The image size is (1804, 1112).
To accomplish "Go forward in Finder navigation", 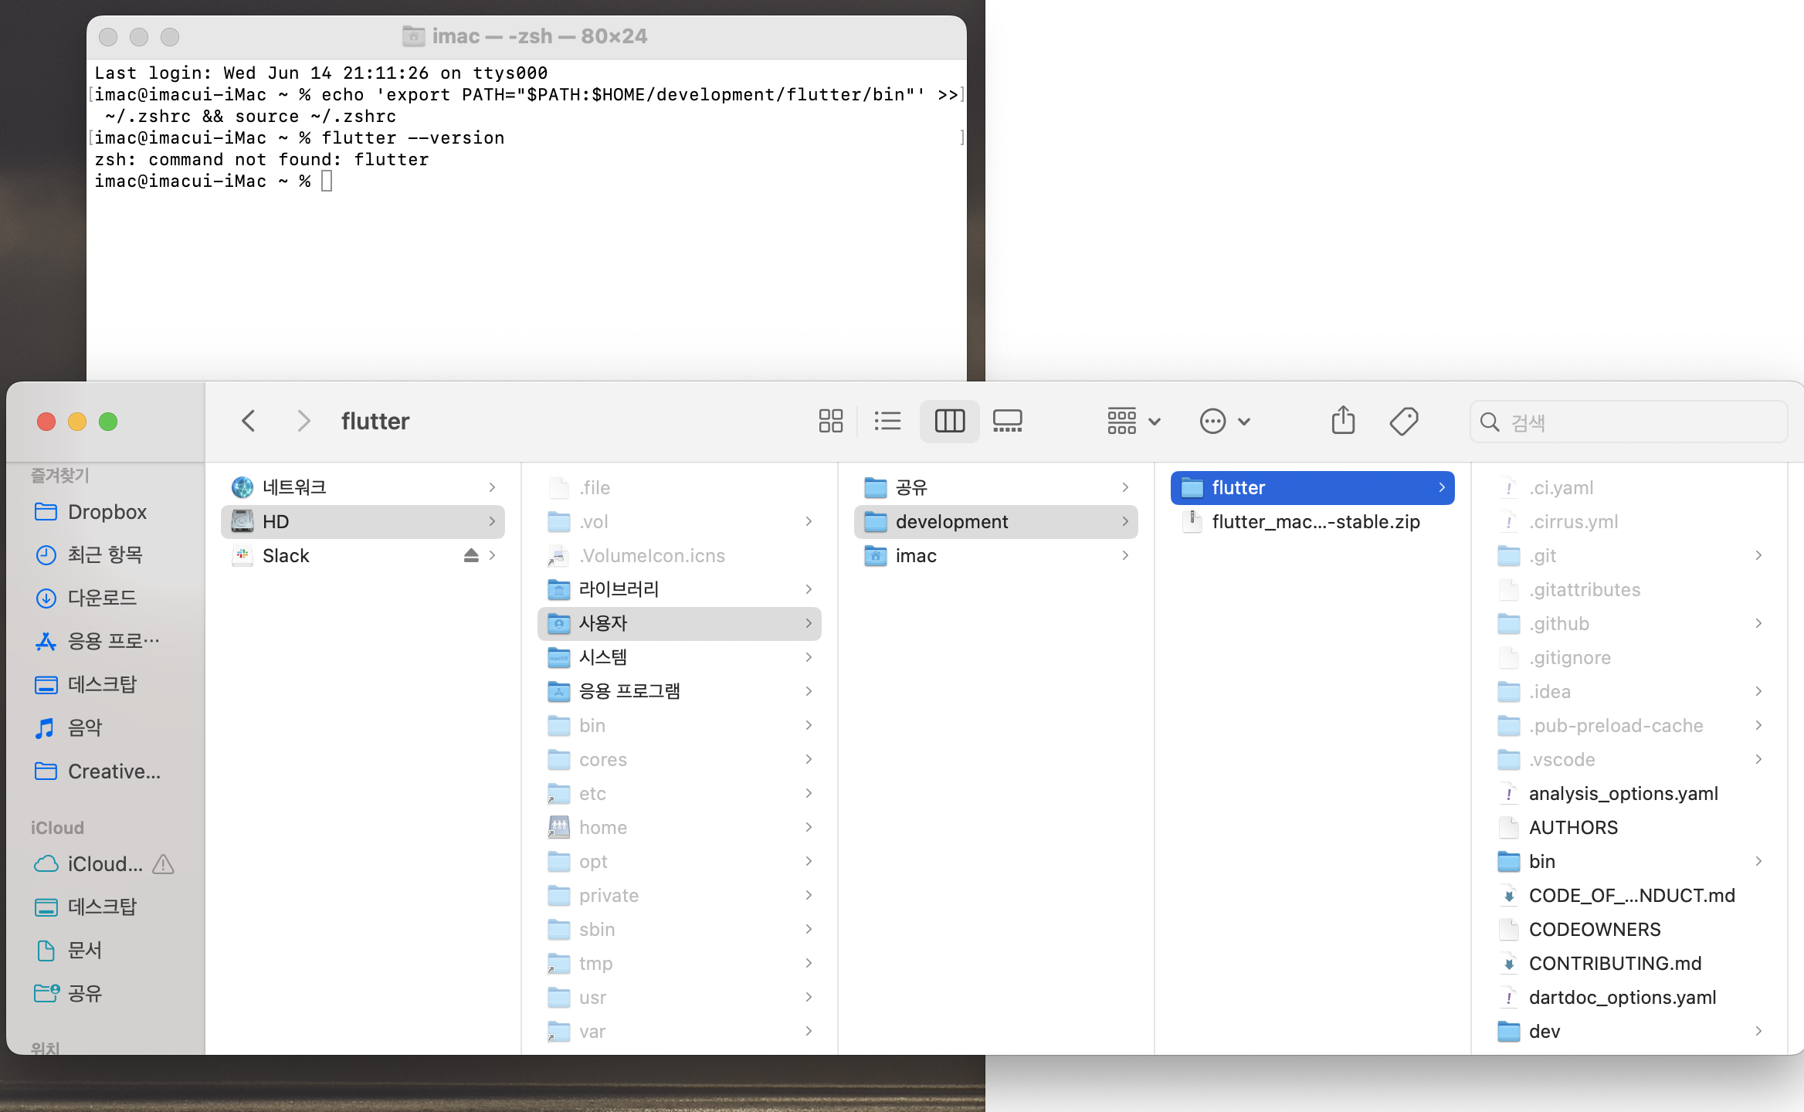I will 303,421.
